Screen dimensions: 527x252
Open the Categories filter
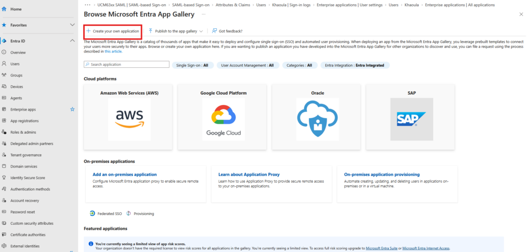click(x=299, y=65)
